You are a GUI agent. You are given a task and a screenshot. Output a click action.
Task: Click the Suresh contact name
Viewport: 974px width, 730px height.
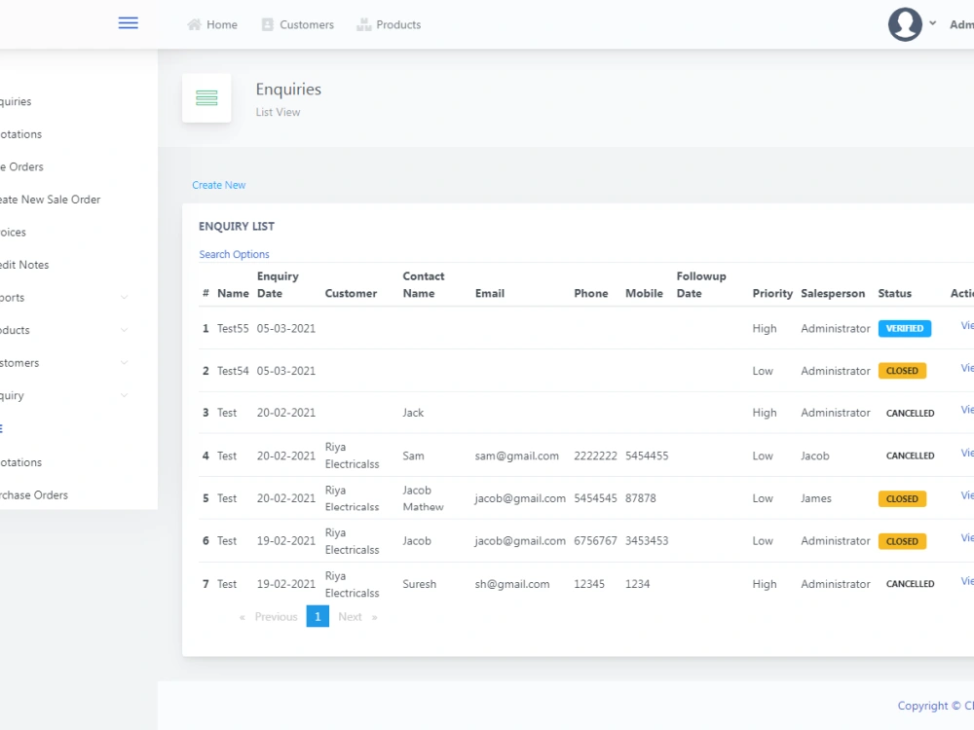[x=419, y=584]
